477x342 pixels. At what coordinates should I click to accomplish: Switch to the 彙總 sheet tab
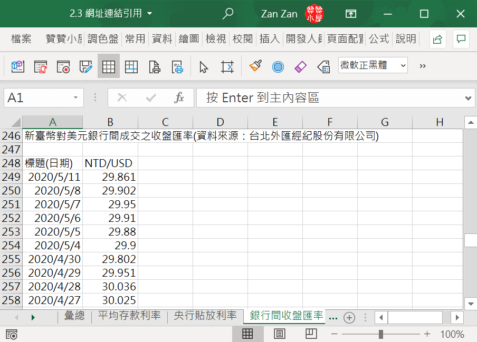pyautogui.click(x=74, y=316)
